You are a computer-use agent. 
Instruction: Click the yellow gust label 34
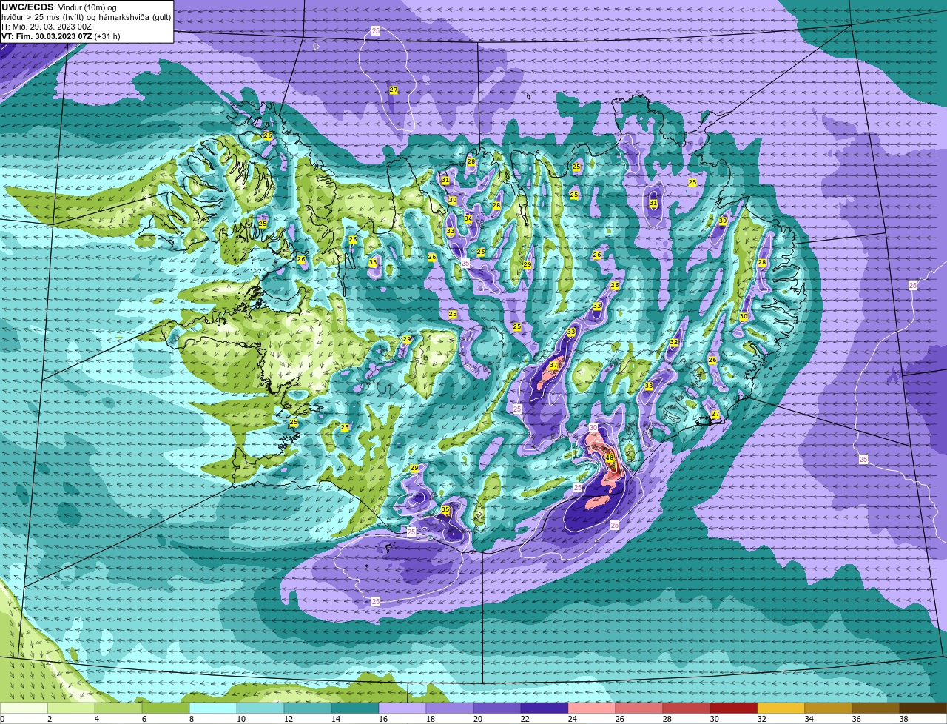tap(468, 218)
